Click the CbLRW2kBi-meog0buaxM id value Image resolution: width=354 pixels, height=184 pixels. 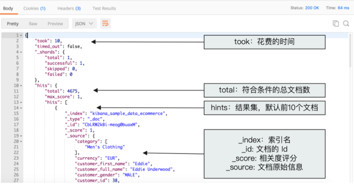click(x=110, y=124)
